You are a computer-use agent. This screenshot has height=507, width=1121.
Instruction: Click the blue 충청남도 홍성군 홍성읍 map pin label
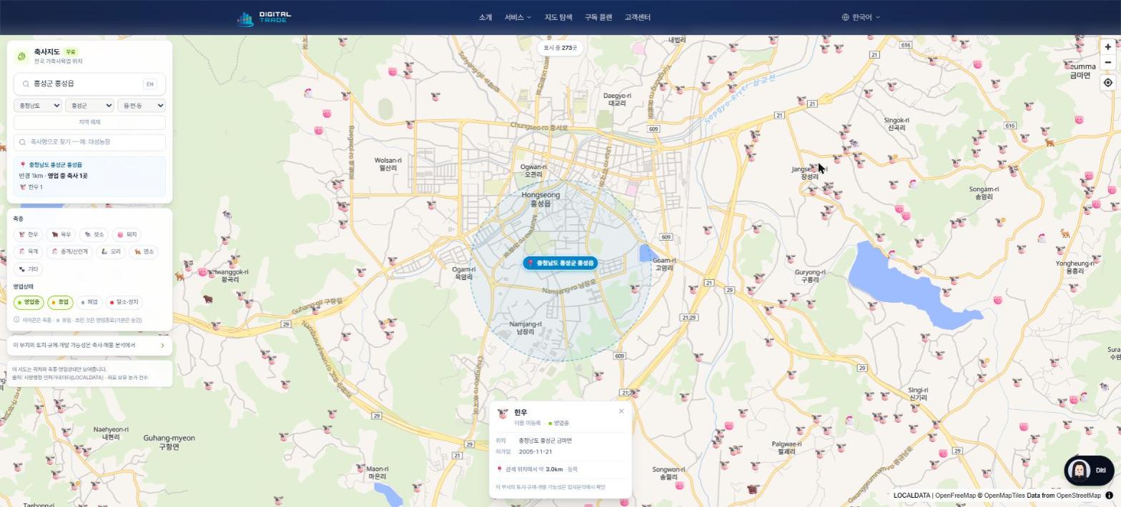point(560,263)
